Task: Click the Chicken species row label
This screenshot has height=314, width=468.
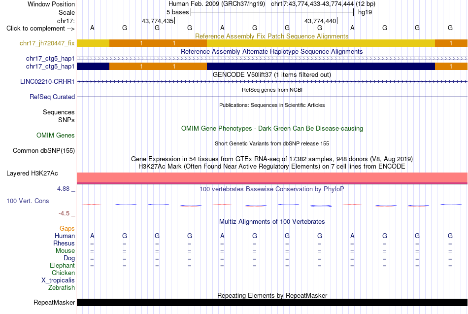Action: (x=63, y=273)
